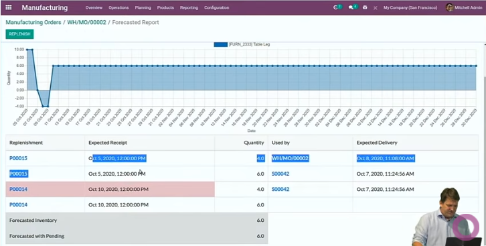This screenshot has width=486, height=246.
Task: Click the bug debug icon in the top bar
Action: [x=365, y=7]
